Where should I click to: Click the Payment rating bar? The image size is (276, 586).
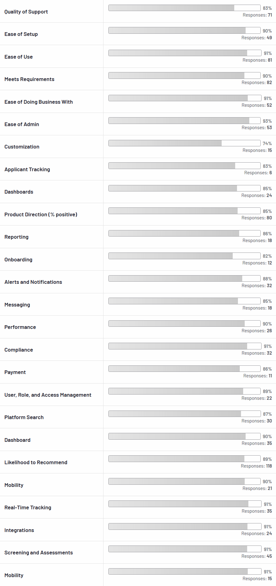(185, 368)
